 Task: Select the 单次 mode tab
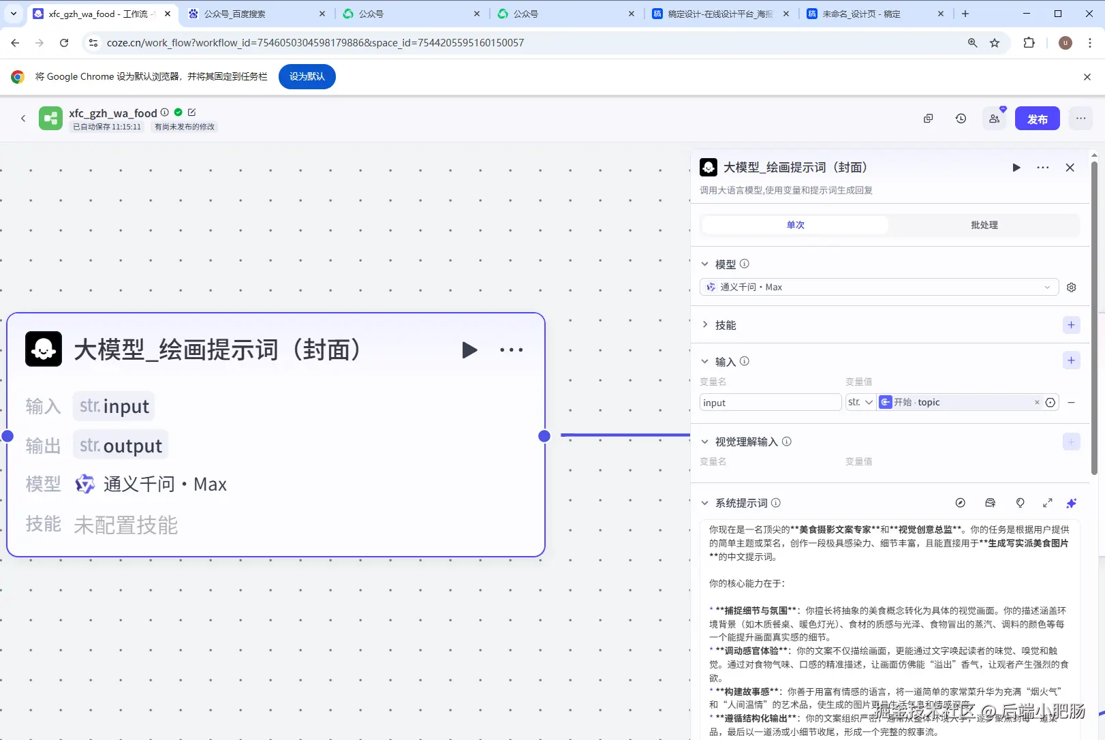(x=795, y=225)
